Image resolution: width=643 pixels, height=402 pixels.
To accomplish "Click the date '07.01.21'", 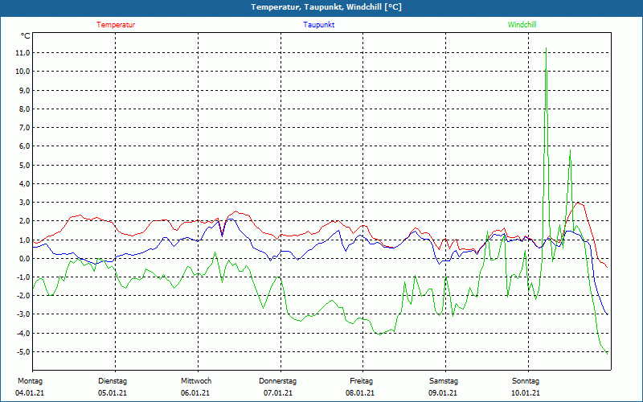I will [278, 393].
